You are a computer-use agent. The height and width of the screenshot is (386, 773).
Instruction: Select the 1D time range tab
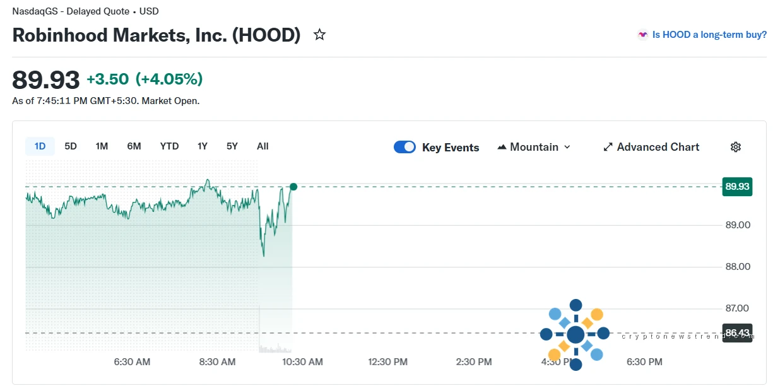[40, 146]
